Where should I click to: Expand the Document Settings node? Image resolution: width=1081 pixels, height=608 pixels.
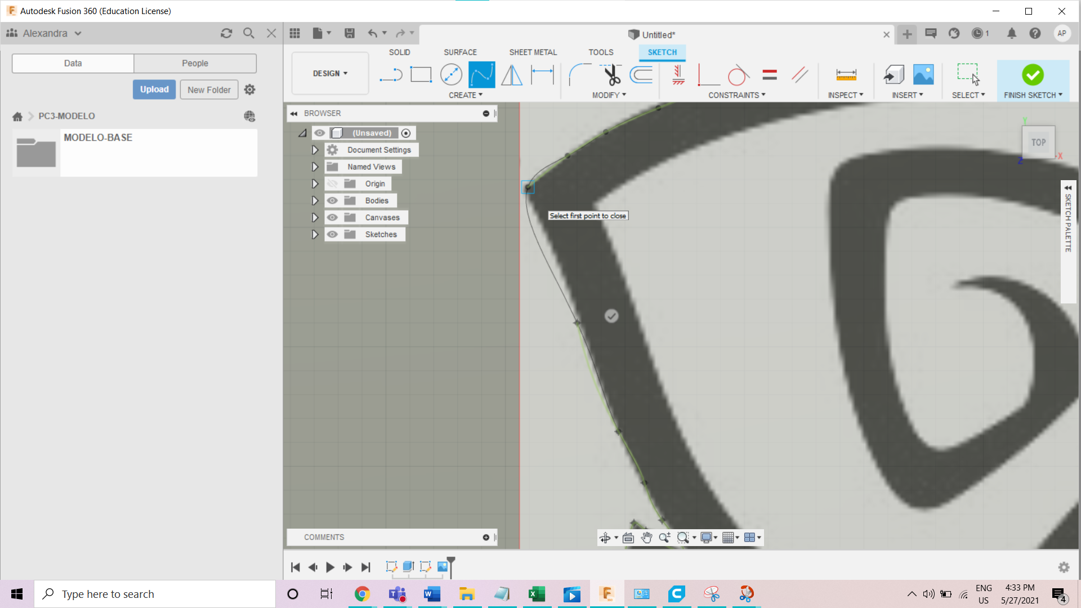pos(315,150)
